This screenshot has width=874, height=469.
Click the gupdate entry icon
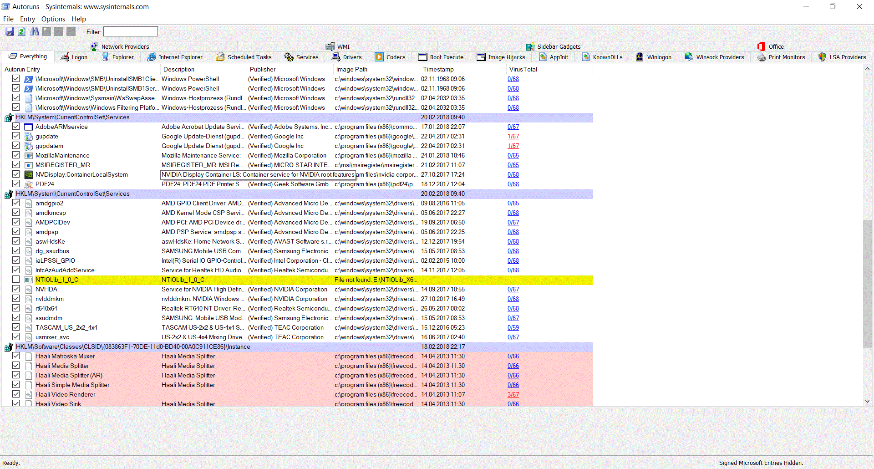(x=29, y=136)
